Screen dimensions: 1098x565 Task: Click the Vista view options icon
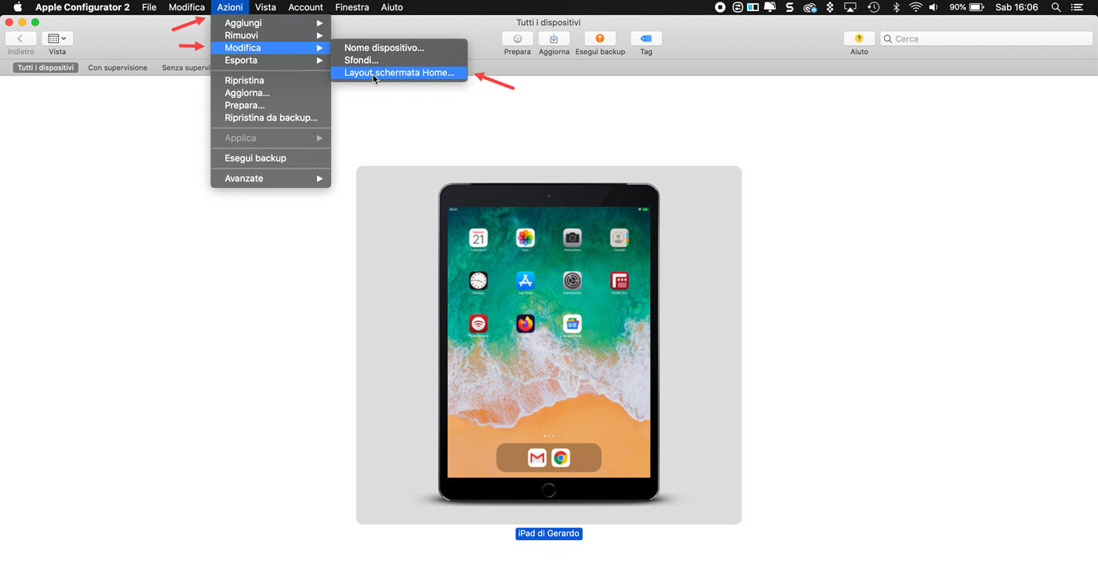coord(56,37)
